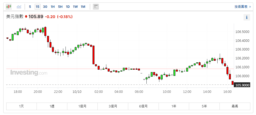The image size is (256, 115).
Task: Click the 105.9000 current price label
Action: pyautogui.click(x=242, y=85)
